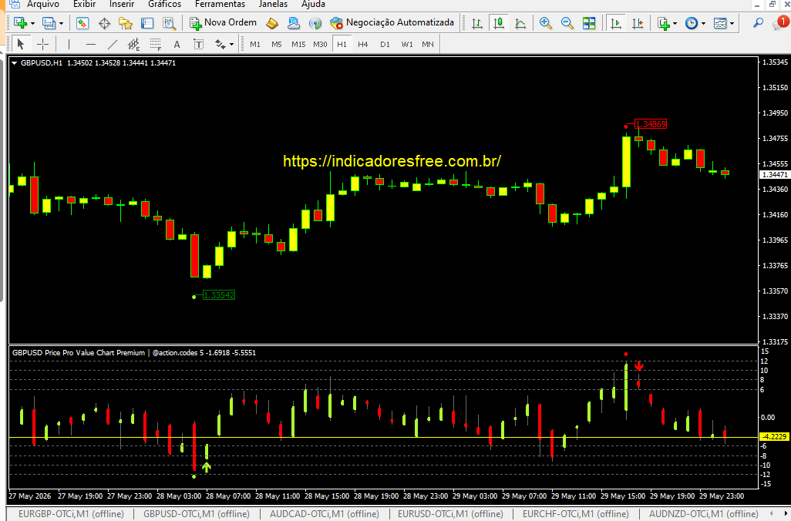Select the Fibonacci retracement tool
The width and height of the screenshot is (791, 521).
[x=156, y=45]
